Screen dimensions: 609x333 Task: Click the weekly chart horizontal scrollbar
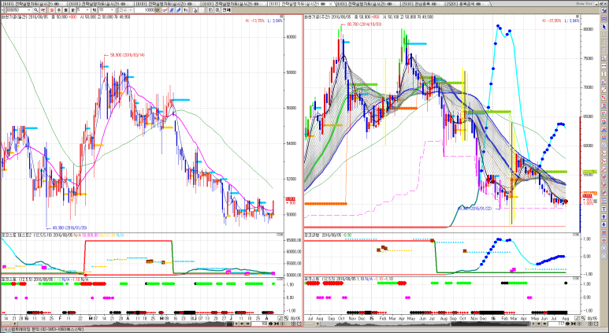tap(427, 324)
